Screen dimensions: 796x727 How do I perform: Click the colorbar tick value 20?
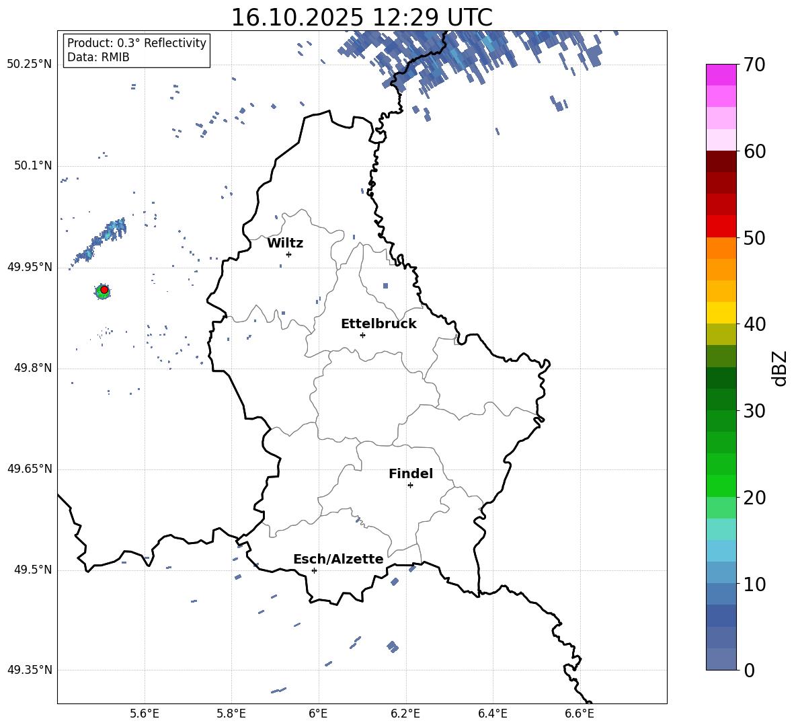coord(754,497)
